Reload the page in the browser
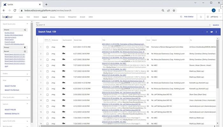The height and width of the screenshot is (127, 223). (x=15, y=10)
